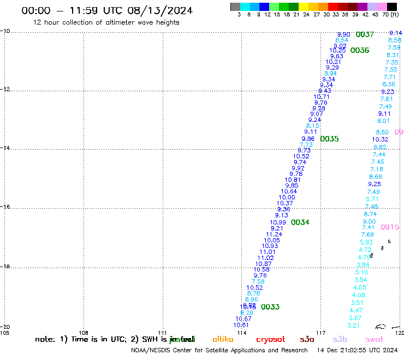Select the reading 8.15
404x355 pixels.
click(x=312, y=126)
